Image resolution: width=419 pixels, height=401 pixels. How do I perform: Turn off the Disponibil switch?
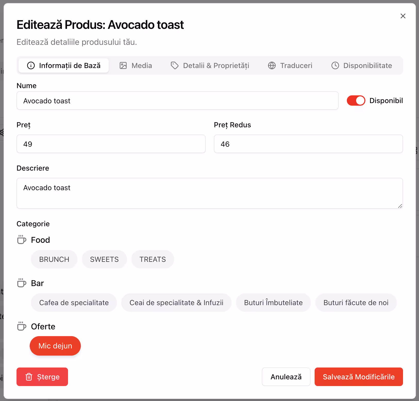pyautogui.click(x=356, y=101)
